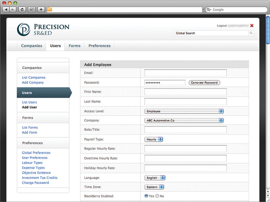This screenshot has width=270, height=202.
Task: Open the Users top navigation tab
Action: click(x=55, y=46)
